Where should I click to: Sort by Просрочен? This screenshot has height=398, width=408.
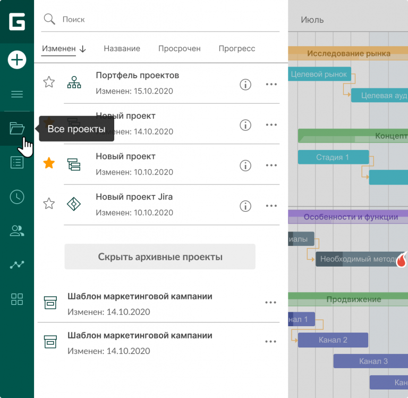click(179, 48)
